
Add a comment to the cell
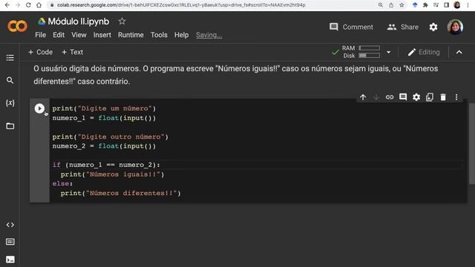coord(403,97)
